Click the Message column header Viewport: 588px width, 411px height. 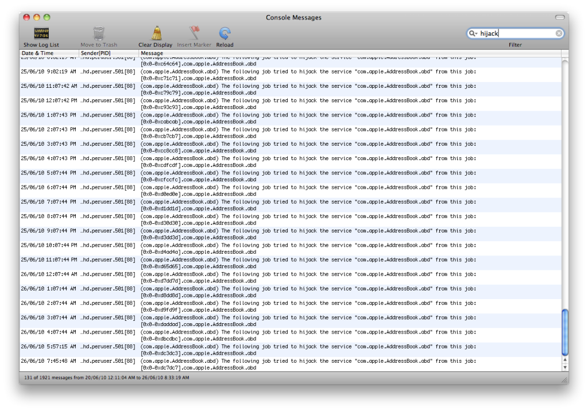pyautogui.click(x=350, y=53)
